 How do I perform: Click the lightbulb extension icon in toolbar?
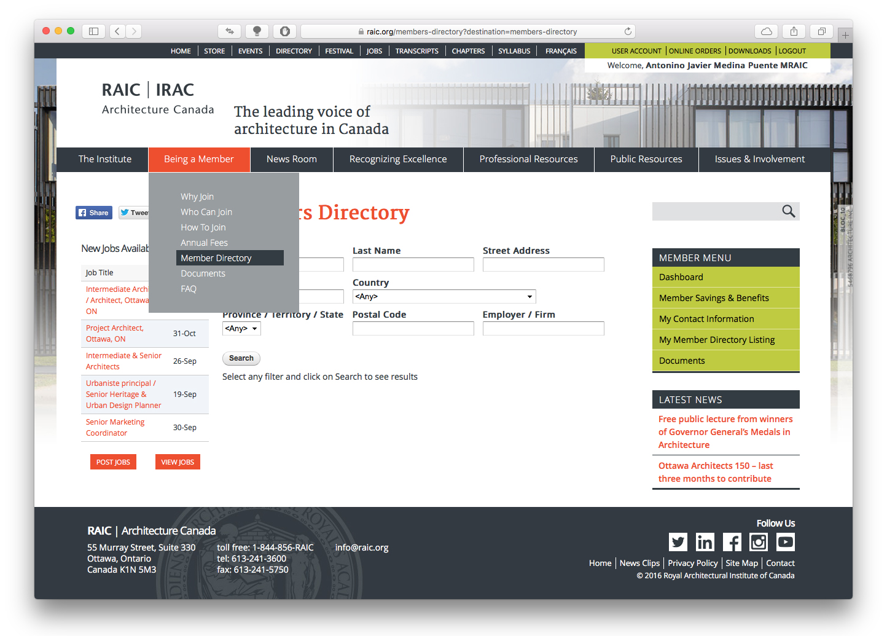pos(257,31)
